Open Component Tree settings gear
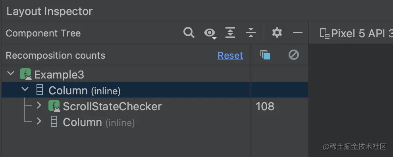 pyautogui.click(x=277, y=33)
